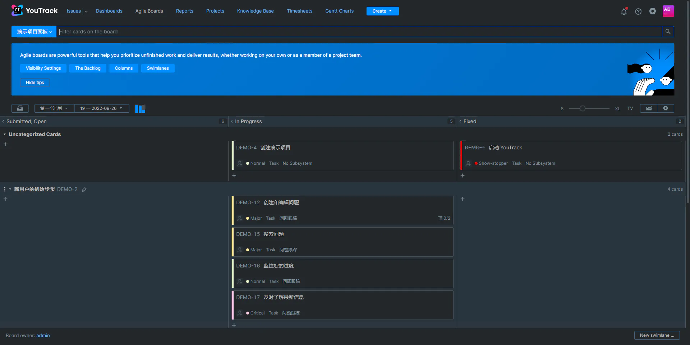Click assignee avatar on DEMO-16 card
The height and width of the screenshot is (345, 690).
[x=240, y=281]
